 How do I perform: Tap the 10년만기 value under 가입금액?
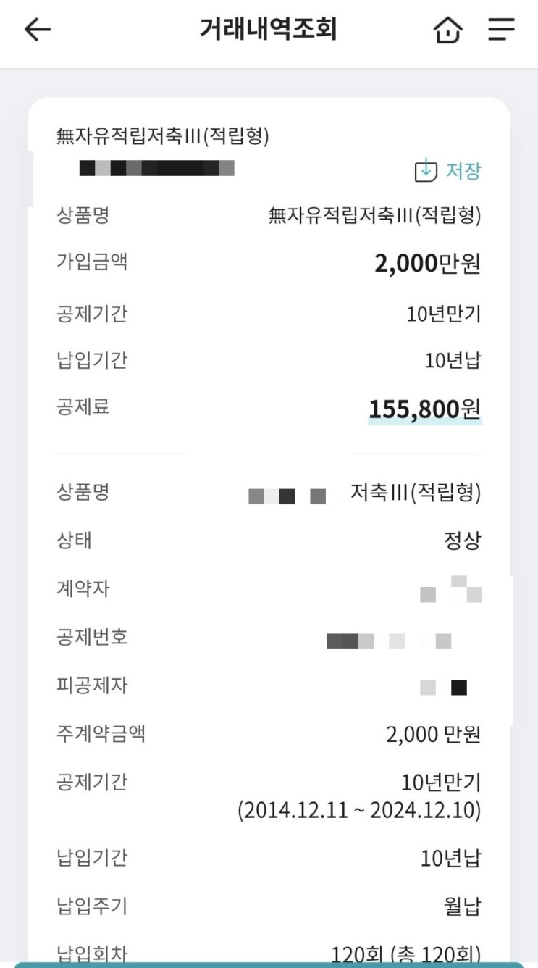click(444, 314)
